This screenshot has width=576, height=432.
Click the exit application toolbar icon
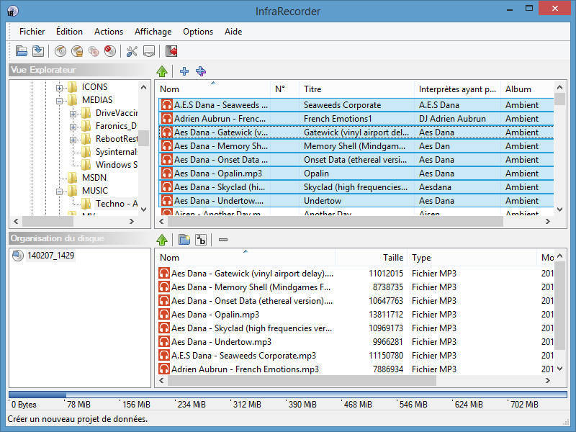tap(171, 51)
